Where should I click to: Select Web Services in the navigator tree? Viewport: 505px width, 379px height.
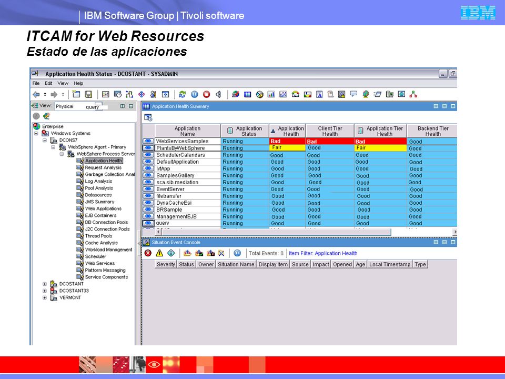(100, 263)
